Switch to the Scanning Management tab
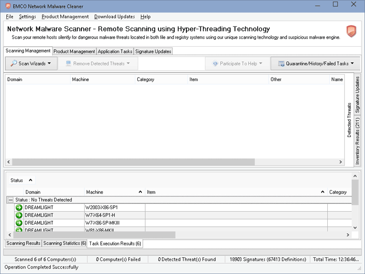 [x=28, y=51]
